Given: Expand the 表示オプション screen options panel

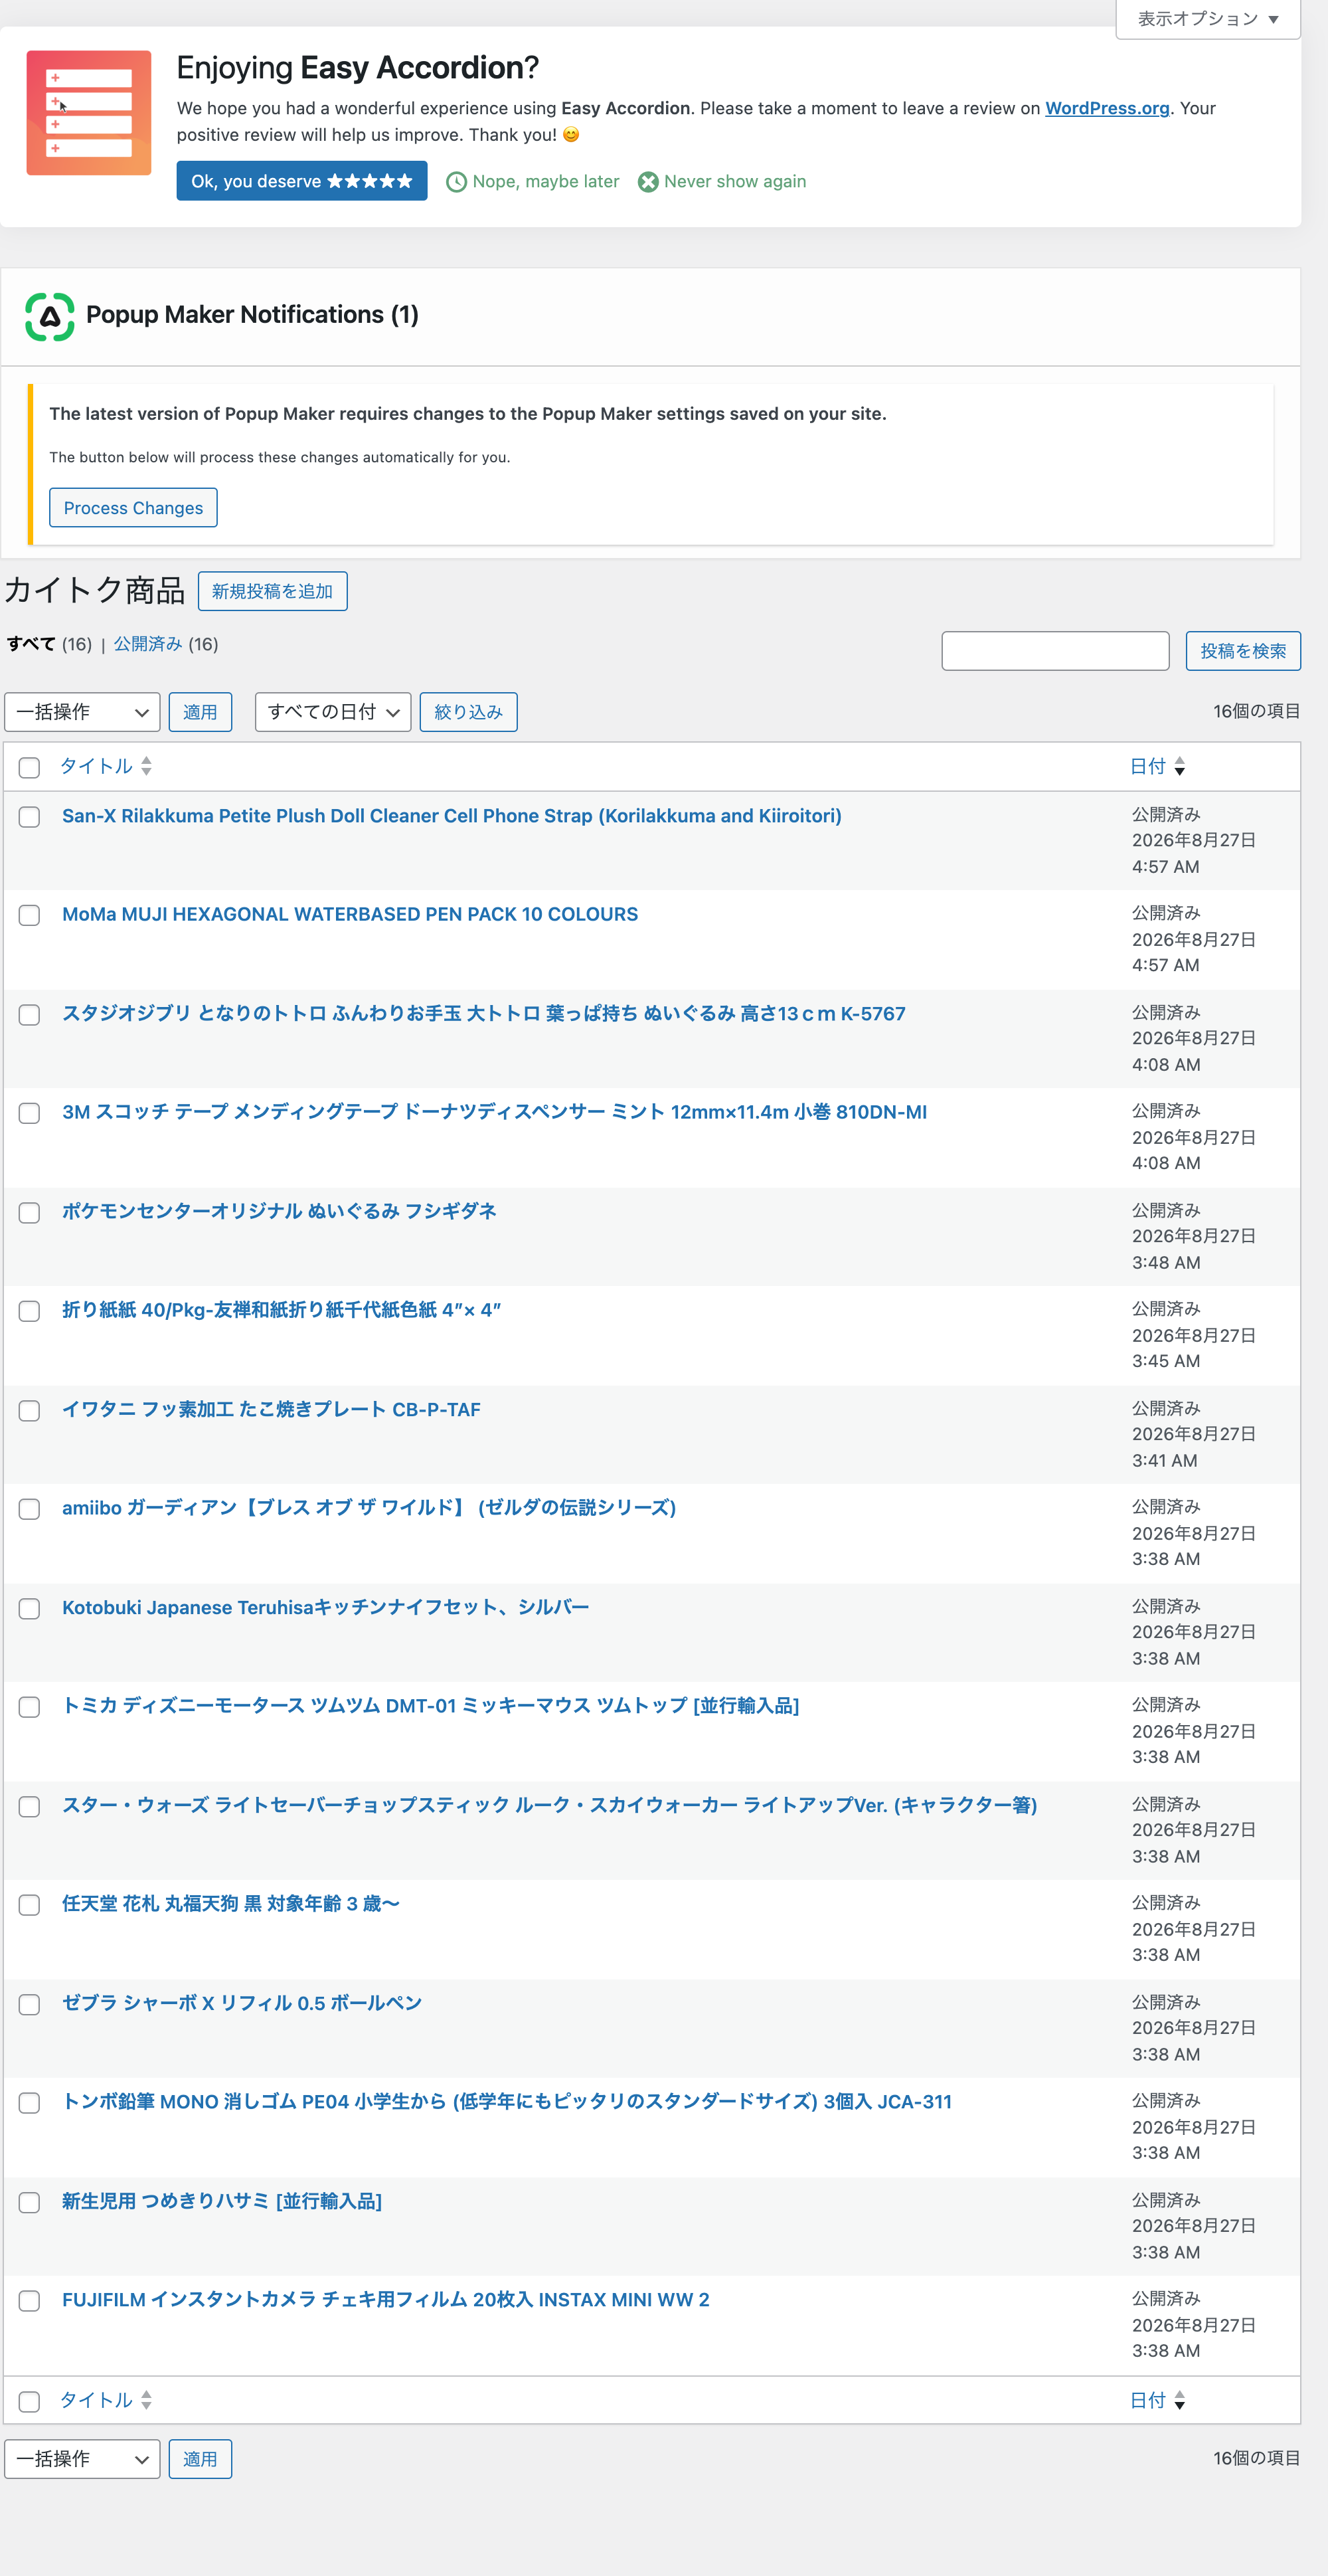Looking at the screenshot, I should [x=1207, y=19].
